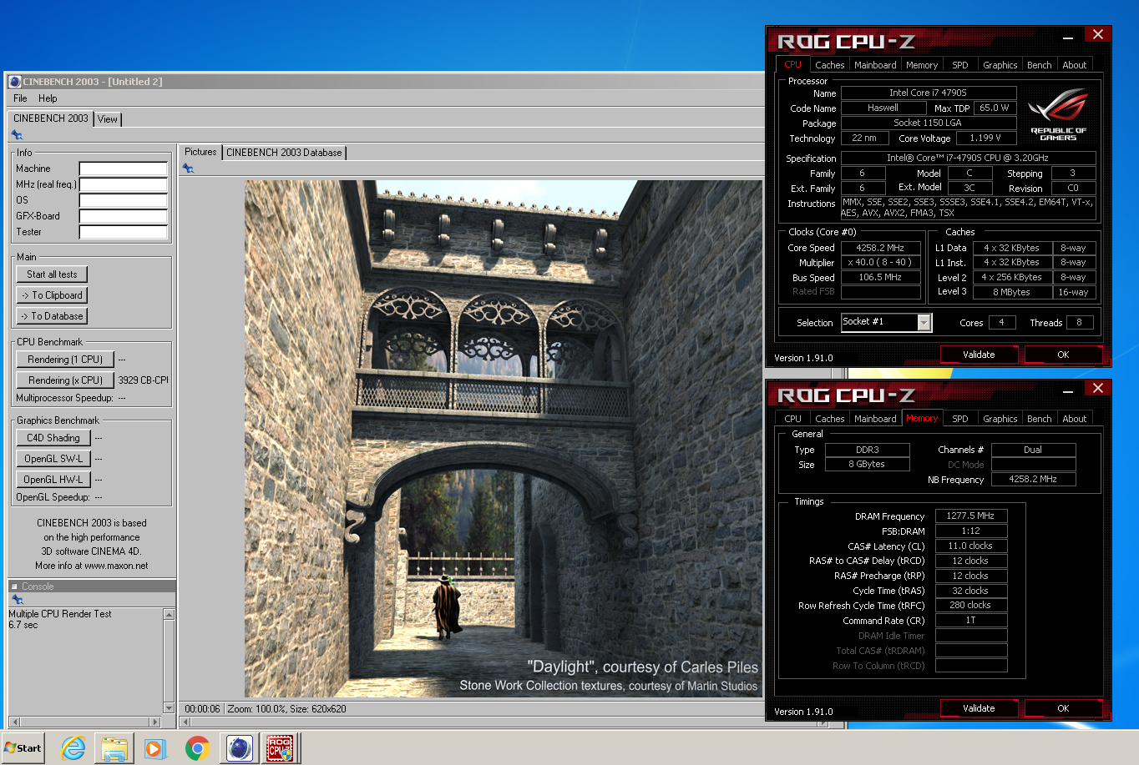Open Windows Explorer folder taskbar icon
Screen dimensions: 1139x765
click(x=114, y=748)
